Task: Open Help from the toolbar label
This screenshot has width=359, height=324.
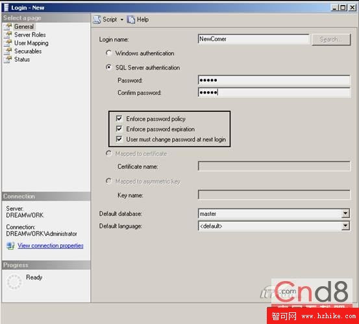Action: tap(143, 20)
